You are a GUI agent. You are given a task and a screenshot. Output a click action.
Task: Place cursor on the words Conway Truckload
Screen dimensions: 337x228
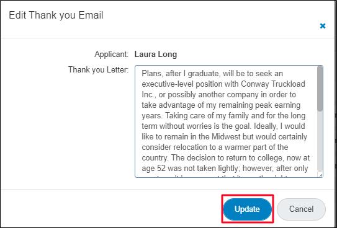coord(273,84)
